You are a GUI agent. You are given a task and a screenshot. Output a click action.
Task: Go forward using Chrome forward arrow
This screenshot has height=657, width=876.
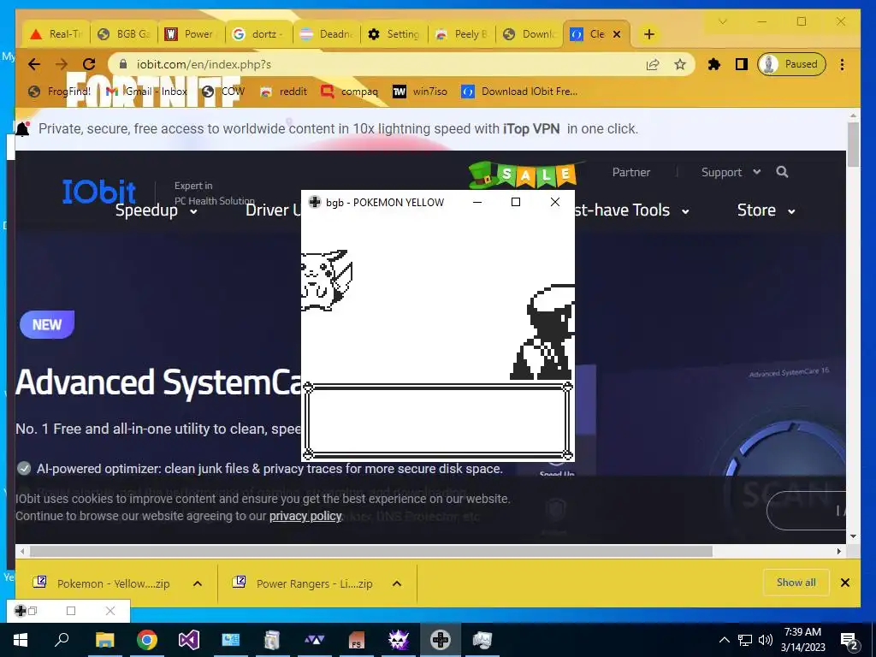pyautogui.click(x=62, y=64)
